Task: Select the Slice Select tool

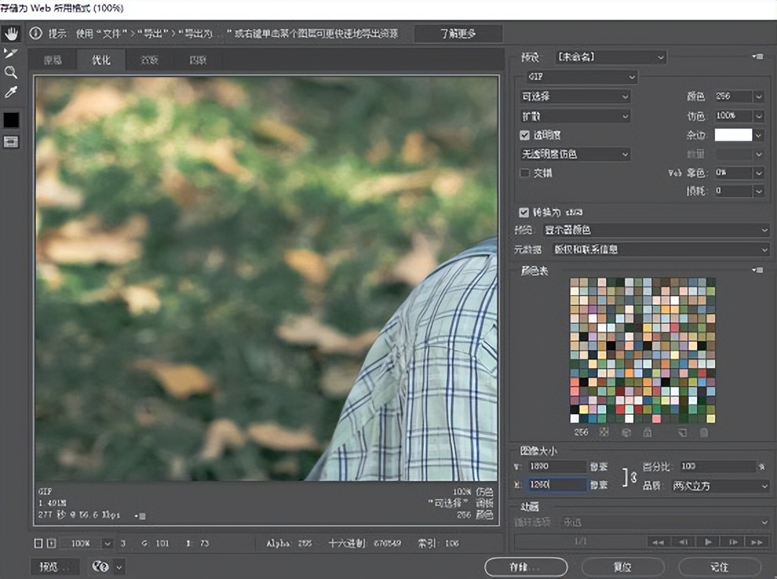Action: tap(11, 53)
